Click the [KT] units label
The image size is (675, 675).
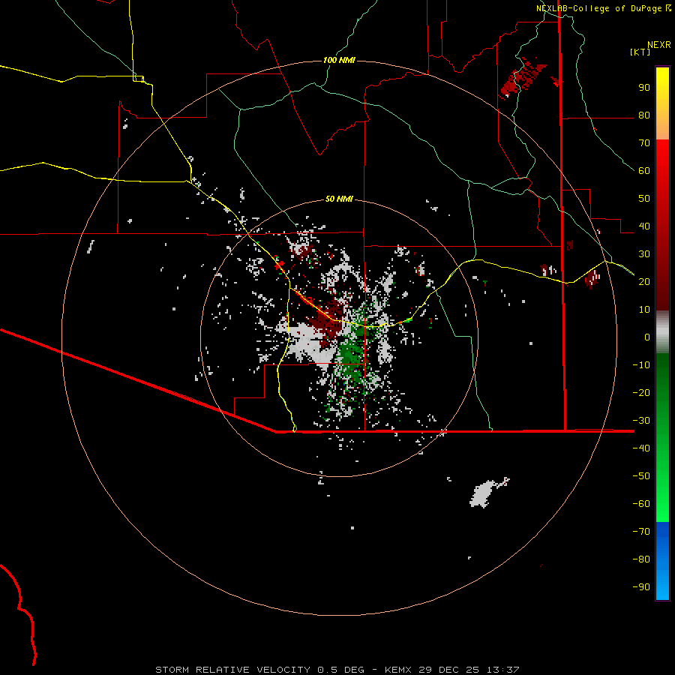tap(640, 52)
